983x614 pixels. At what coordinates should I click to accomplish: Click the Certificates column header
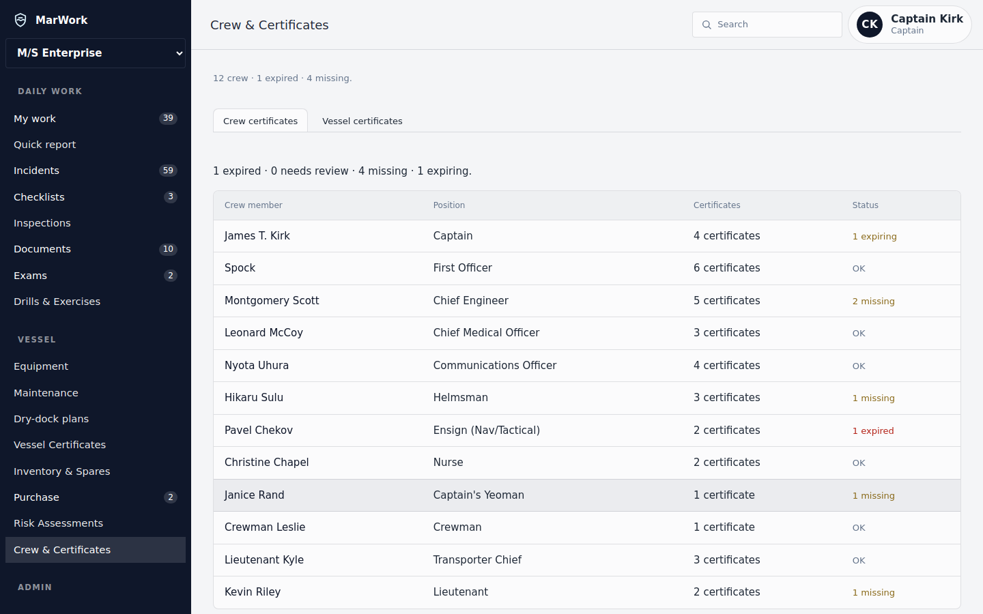click(717, 205)
